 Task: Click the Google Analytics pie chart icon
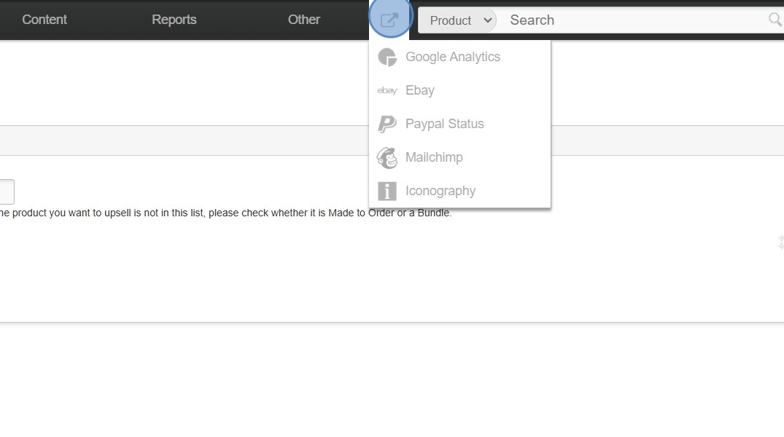point(387,57)
